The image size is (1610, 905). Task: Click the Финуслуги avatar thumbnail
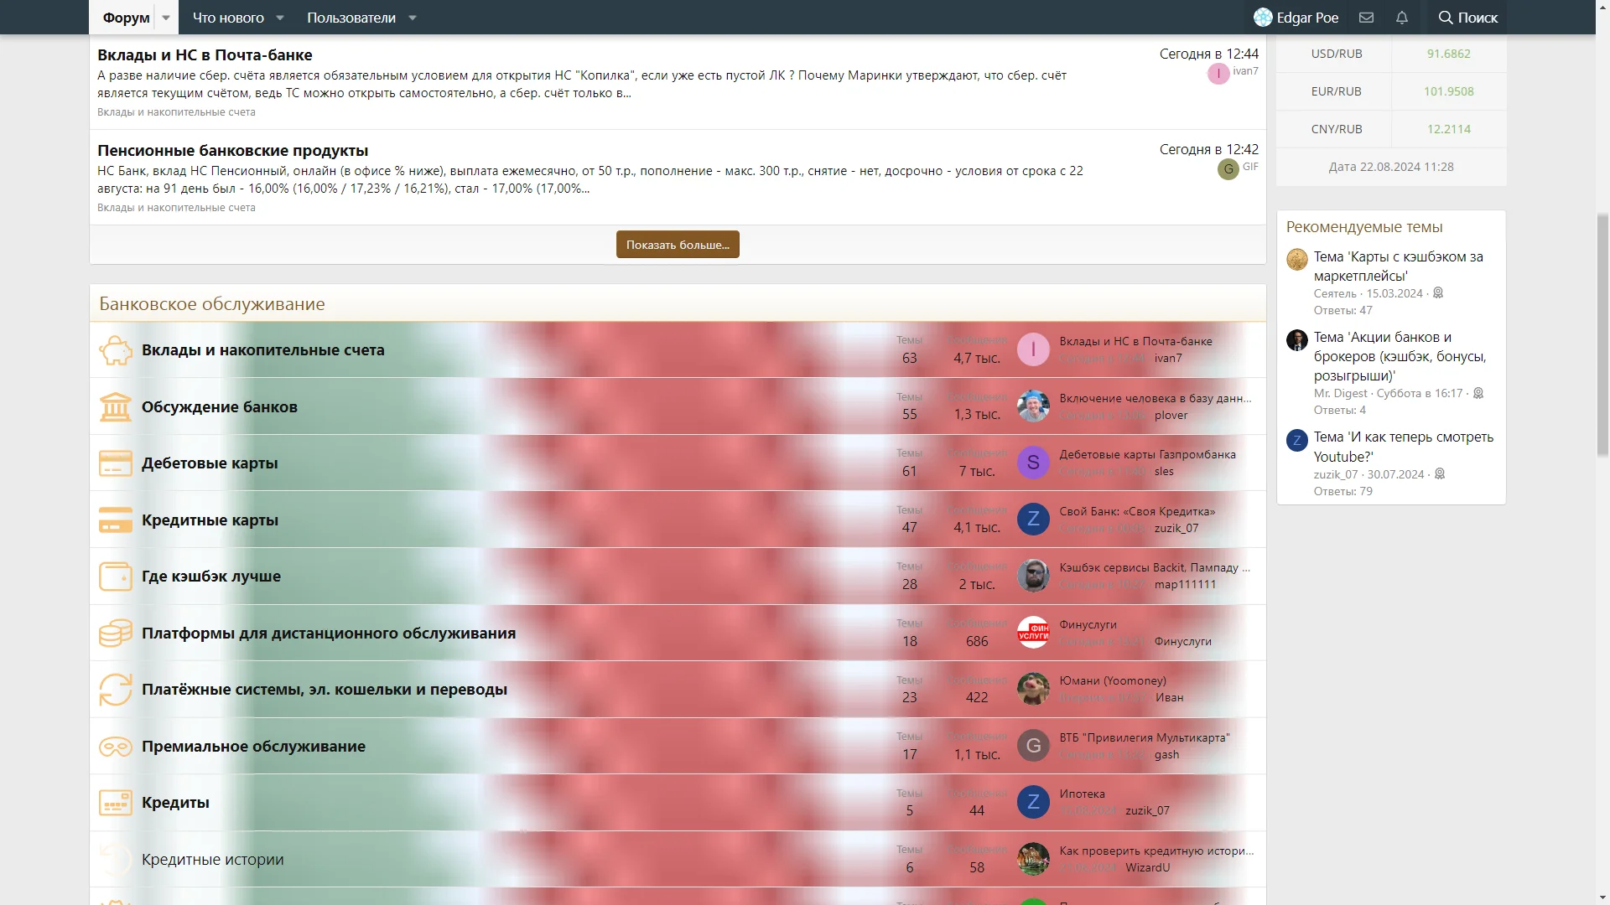pos(1033,633)
